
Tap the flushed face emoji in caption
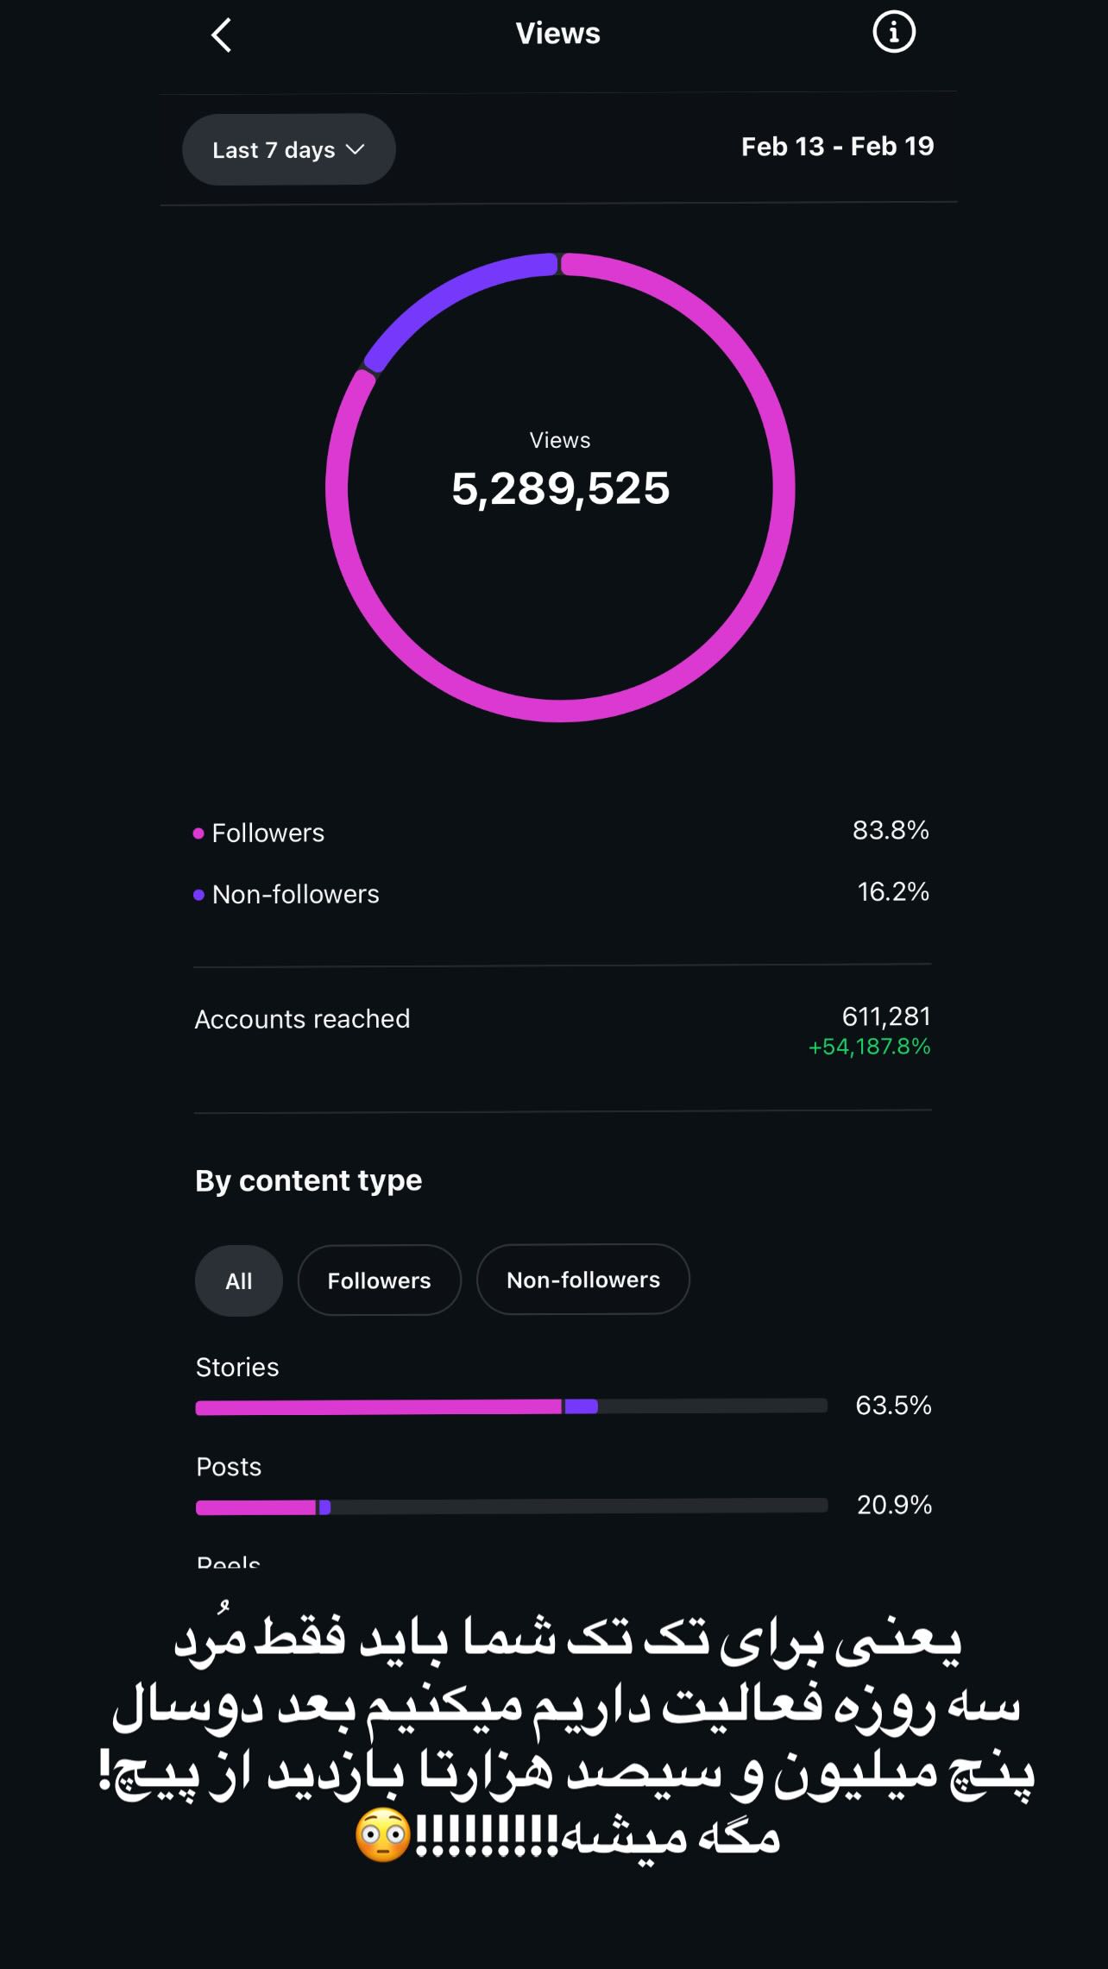point(384,1835)
